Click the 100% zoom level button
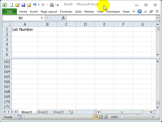Viewport: 162px width, 122px height. click(x=114, y=117)
